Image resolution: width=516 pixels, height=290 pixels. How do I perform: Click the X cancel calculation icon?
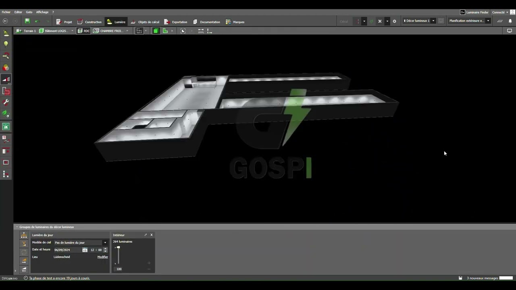[x=380, y=21]
